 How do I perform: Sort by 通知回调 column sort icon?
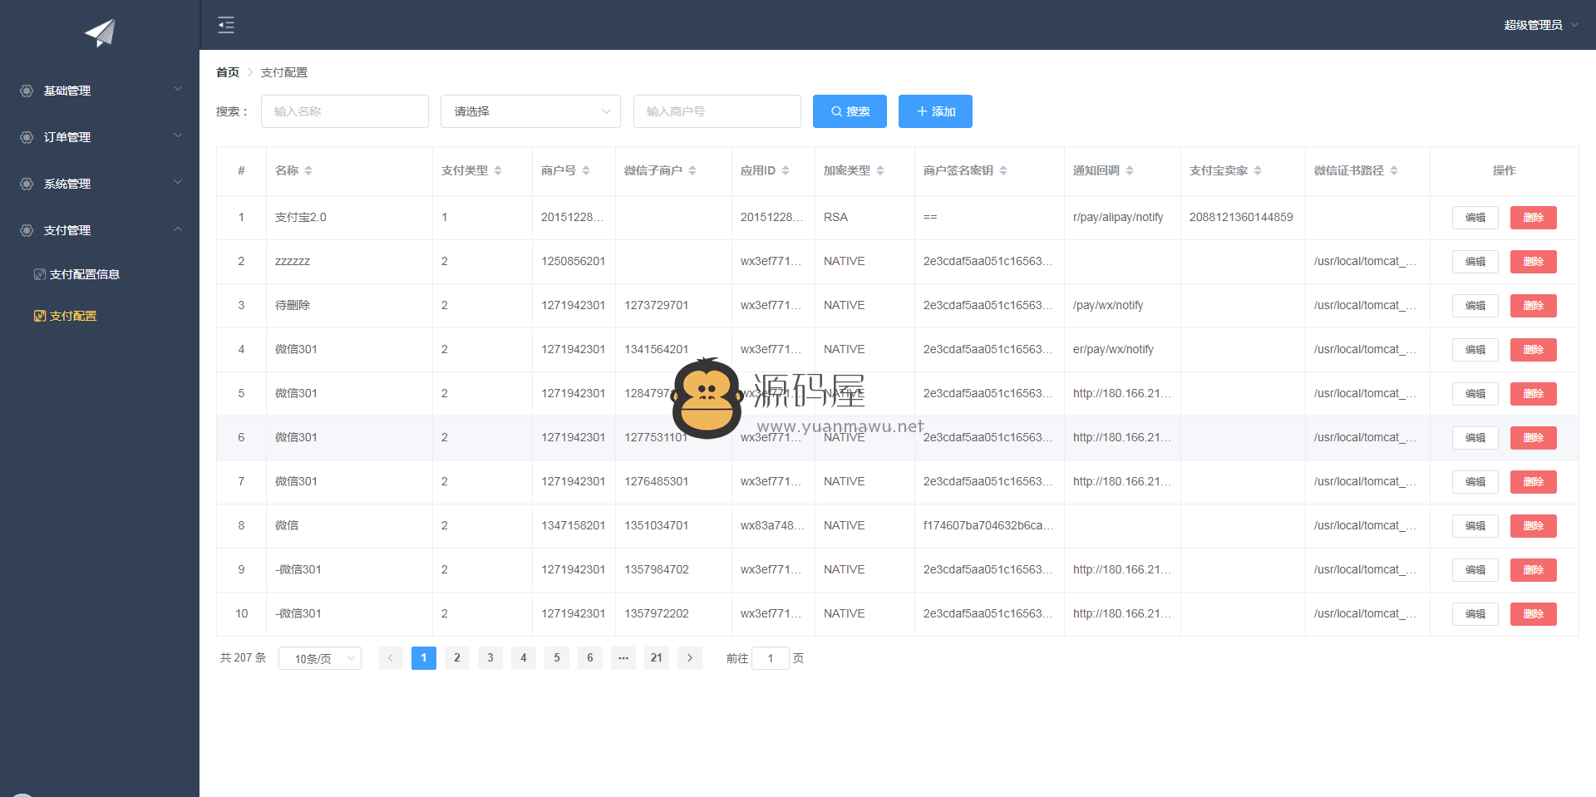point(1130,170)
